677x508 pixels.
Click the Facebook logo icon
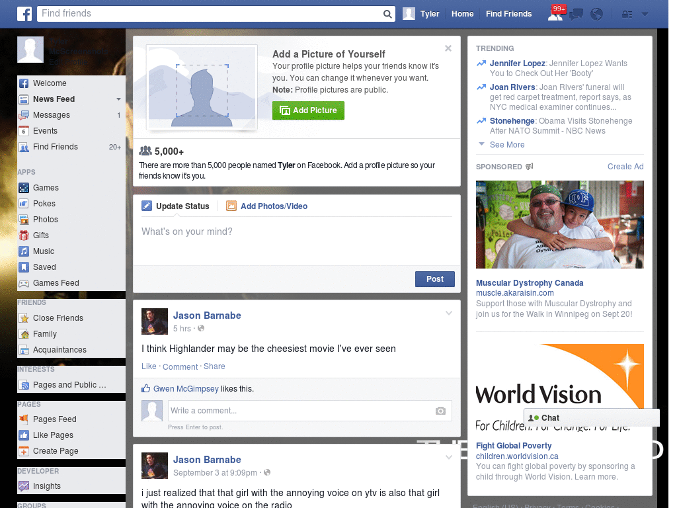point(24,14)
